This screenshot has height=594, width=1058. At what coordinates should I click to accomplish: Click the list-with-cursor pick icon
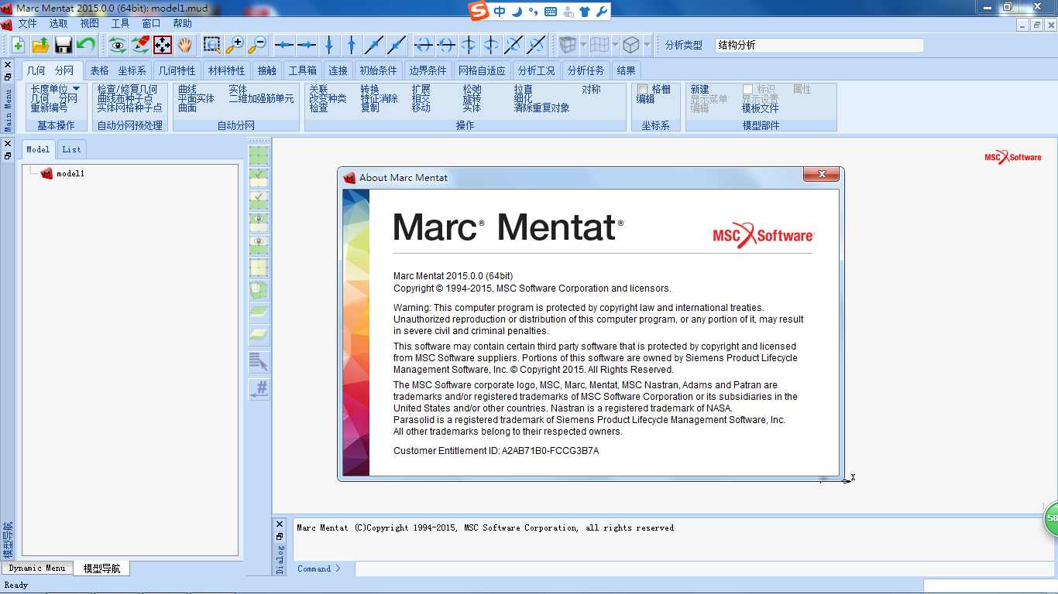pos(259,361)
